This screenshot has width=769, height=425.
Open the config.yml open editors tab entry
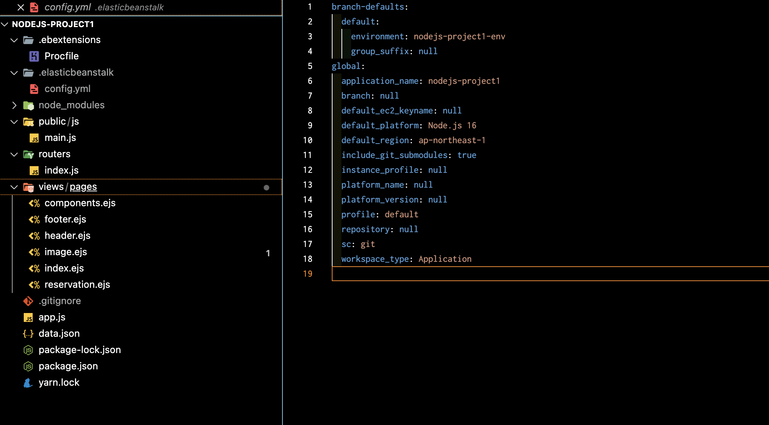pyautogui.click(x=68, y=7)
